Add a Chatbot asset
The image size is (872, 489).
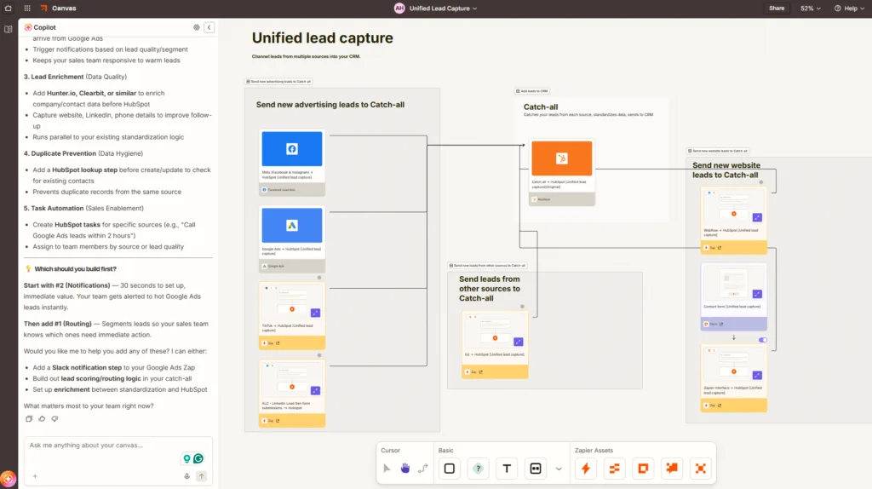click(x=672, y=469)
